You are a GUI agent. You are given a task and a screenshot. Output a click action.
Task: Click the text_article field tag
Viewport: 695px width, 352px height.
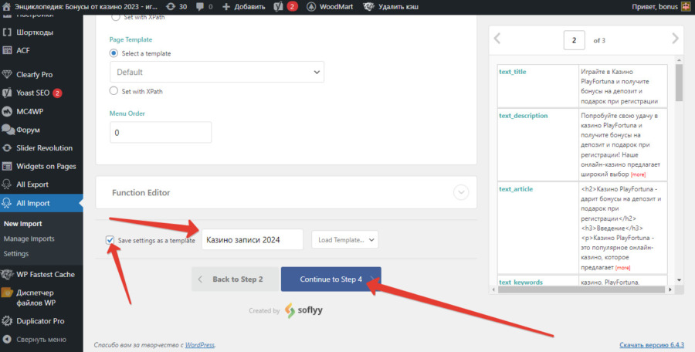(516, 189)
